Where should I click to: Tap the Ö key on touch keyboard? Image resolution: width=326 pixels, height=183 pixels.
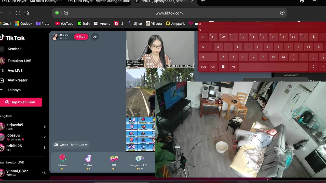coord(308,47)
